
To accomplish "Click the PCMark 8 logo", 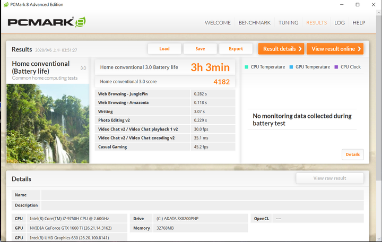I will click(x=47, y=22).
